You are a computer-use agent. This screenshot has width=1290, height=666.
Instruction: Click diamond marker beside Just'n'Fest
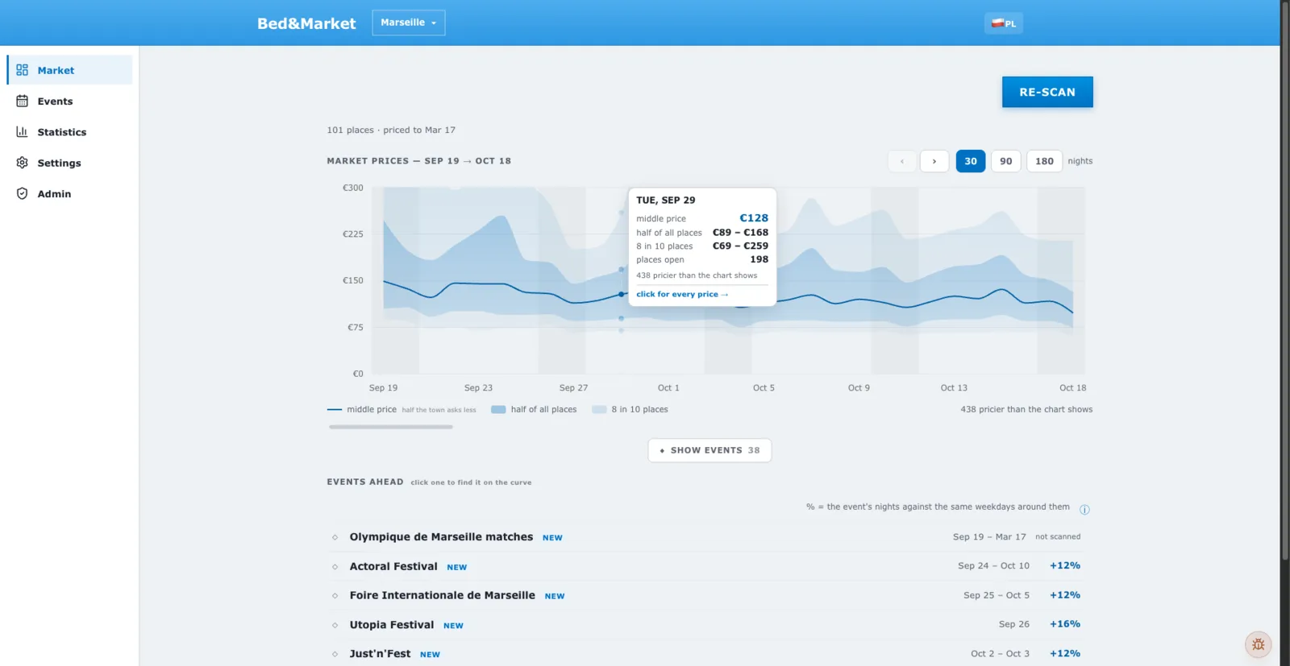(335, 654)
